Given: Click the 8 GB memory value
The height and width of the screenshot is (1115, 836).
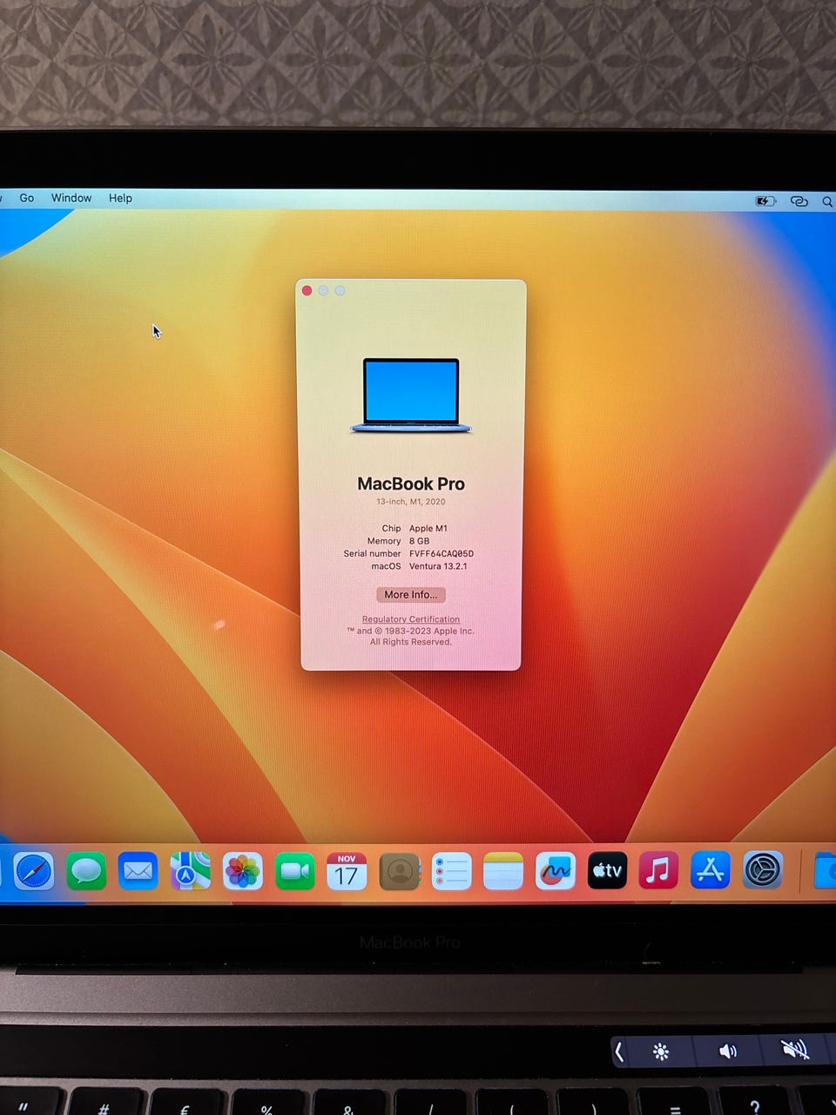Looking at the screenshot, I should [419, 541].
